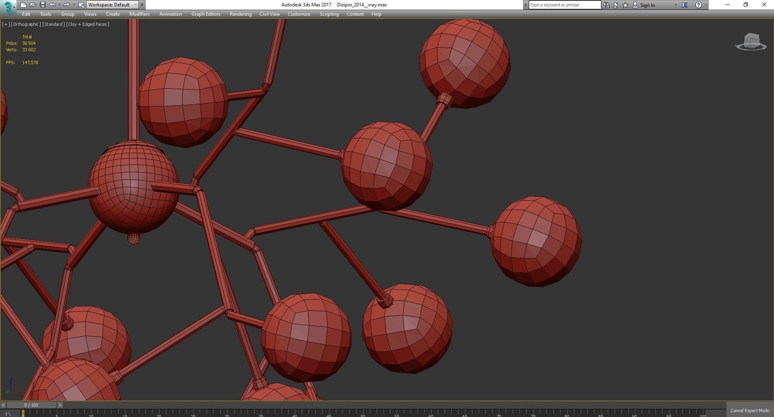Viewport: 774px width, 417px height.
Task: Open the Group menu
Action: click(68, 14)
